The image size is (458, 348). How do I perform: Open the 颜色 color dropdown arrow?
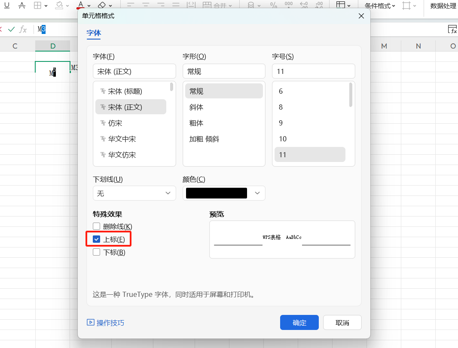click(257, 193)
